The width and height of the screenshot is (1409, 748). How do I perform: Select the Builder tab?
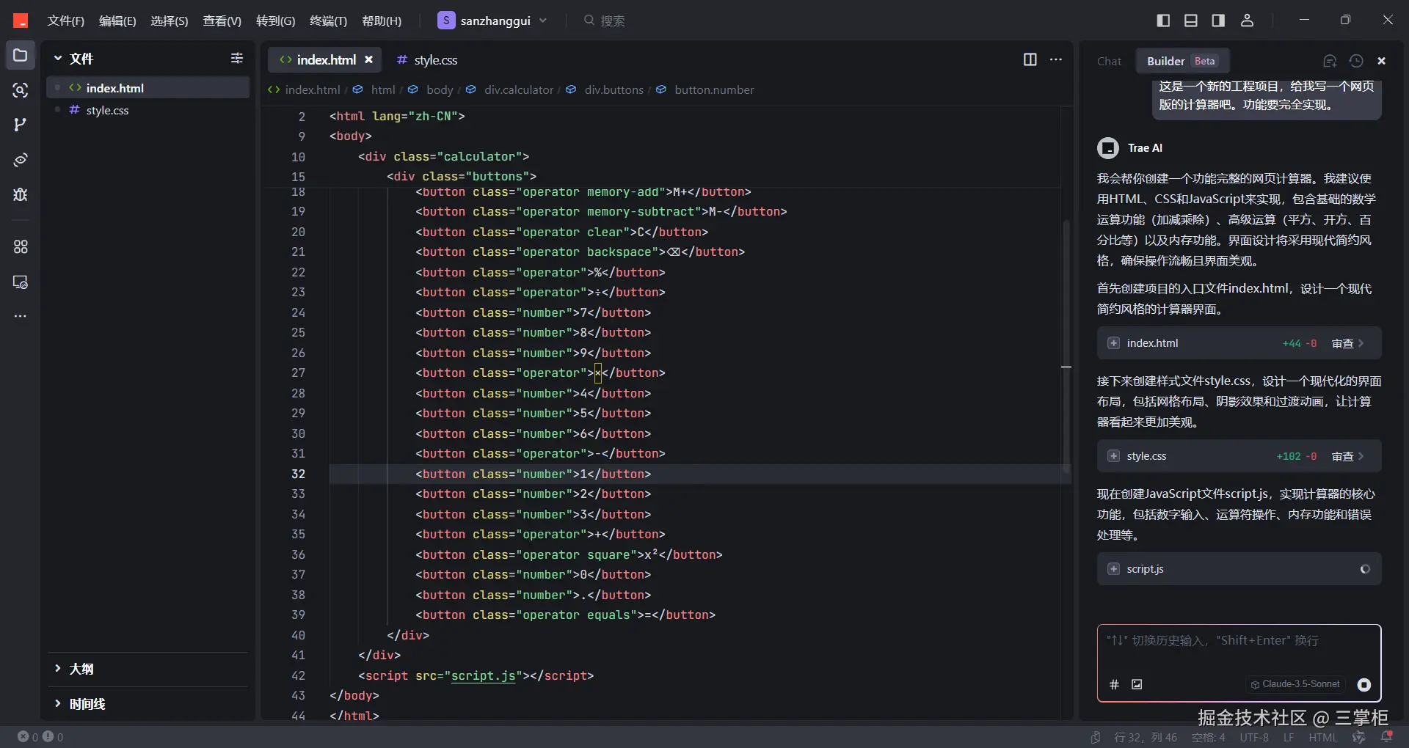coord(1182,61)
